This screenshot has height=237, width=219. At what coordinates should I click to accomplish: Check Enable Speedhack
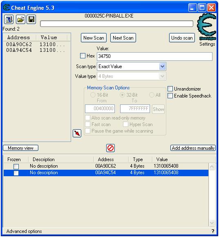[x=170, y=96]
